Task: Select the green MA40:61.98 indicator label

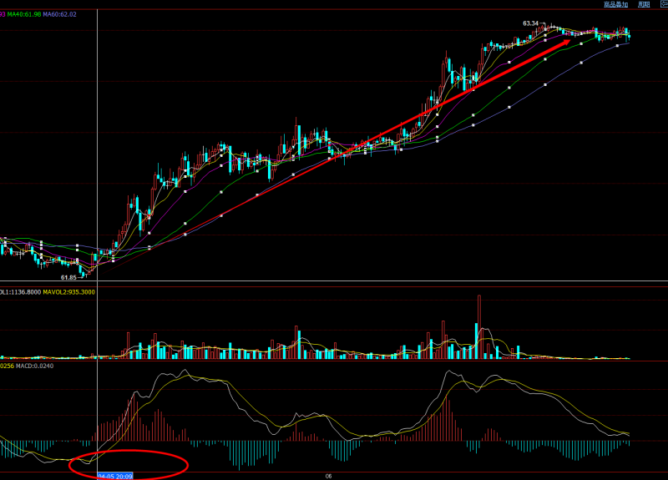Action: point(26,14)
